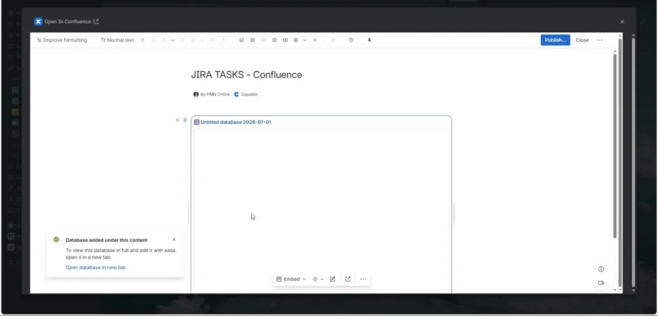
Task: Open the text alignment tool
Action: (x=212, y=40)
